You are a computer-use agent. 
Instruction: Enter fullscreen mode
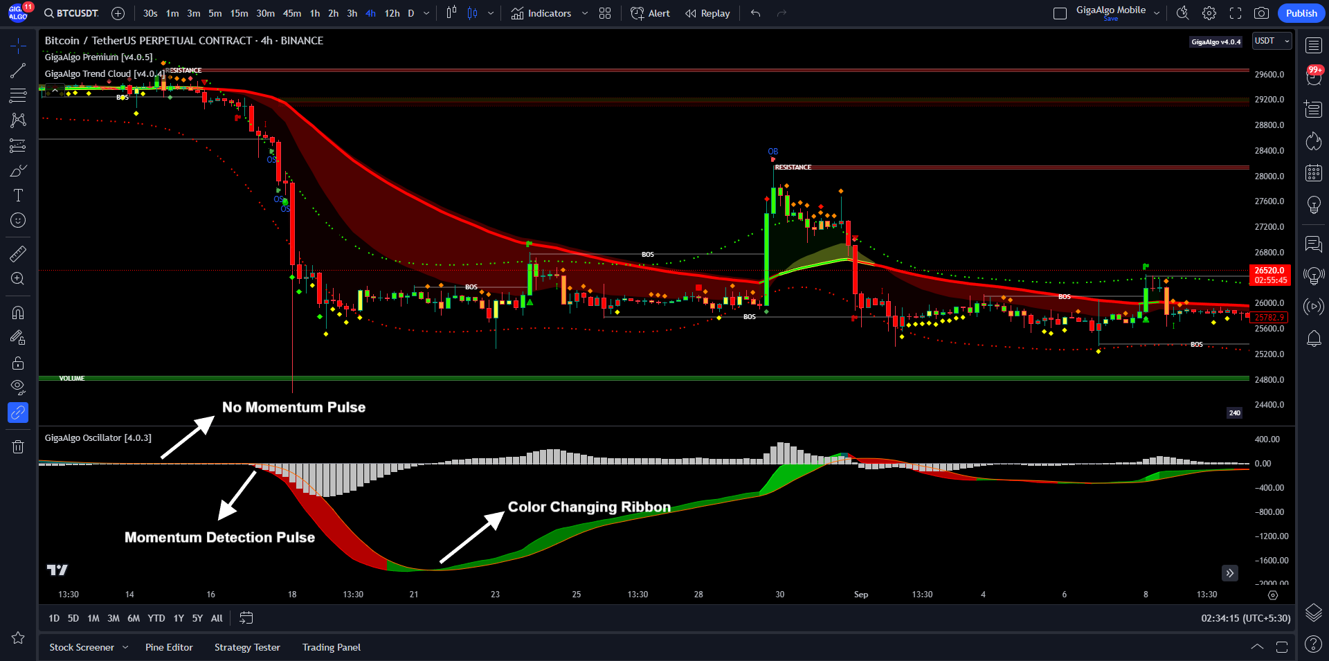click(1236, 13)
